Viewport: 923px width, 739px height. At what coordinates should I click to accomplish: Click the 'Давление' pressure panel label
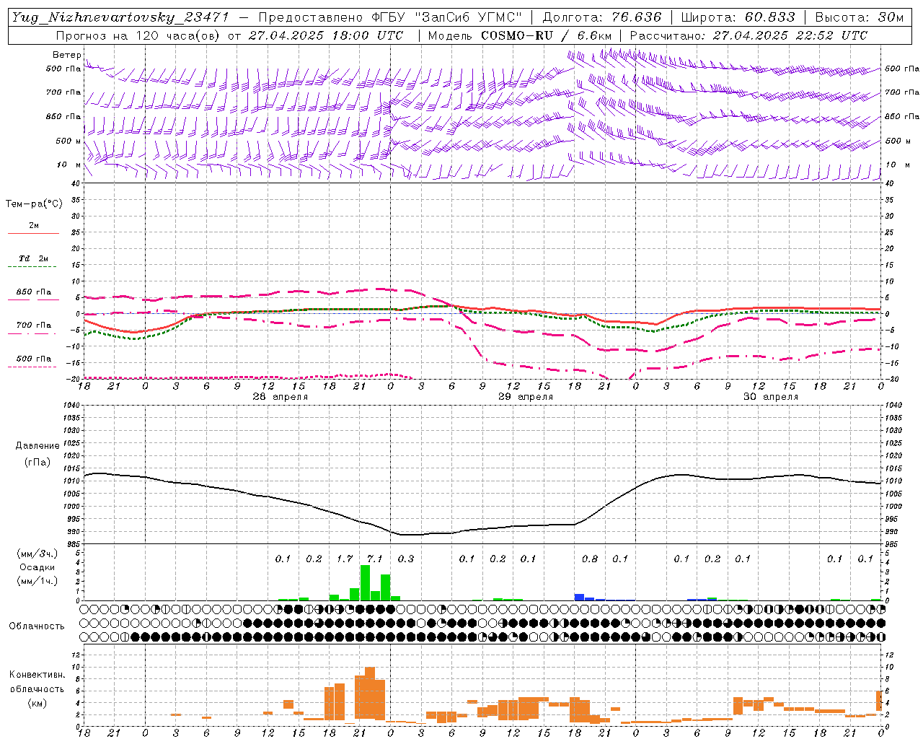coord(37,446)
